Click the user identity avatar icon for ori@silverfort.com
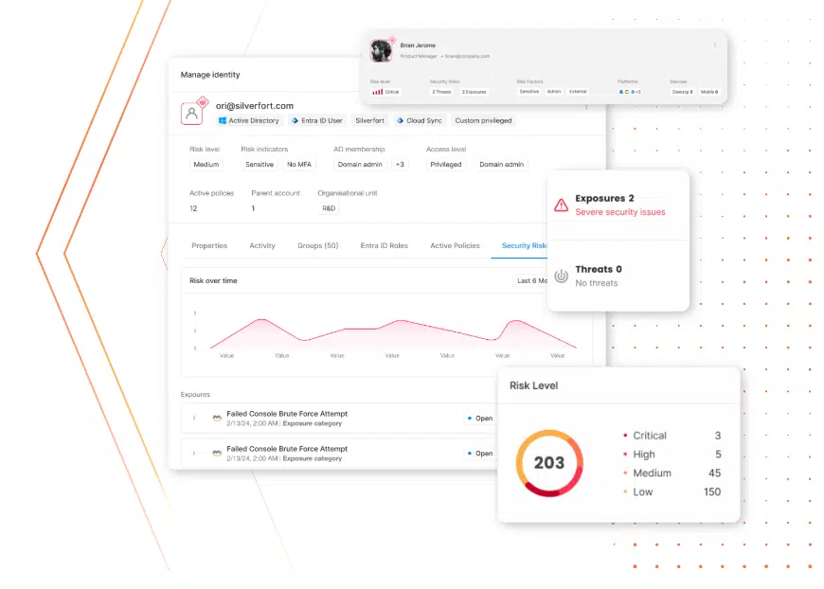The height and width of the screenshot is (589, 824). point(192,114)
